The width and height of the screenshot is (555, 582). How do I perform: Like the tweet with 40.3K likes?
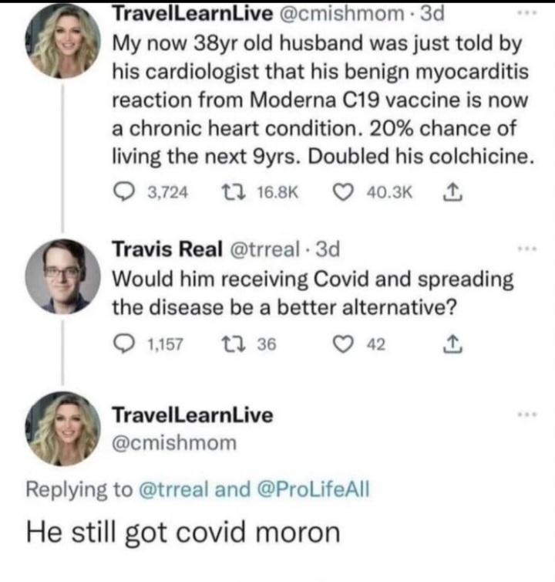point(341,192)
